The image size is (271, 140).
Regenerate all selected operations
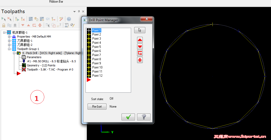coord(17,19)
